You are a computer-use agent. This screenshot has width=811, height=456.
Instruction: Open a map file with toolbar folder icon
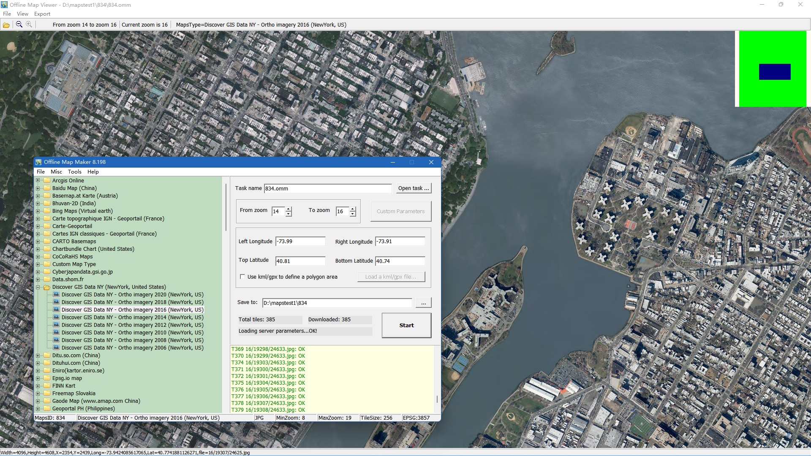click(x=6, y=25)
